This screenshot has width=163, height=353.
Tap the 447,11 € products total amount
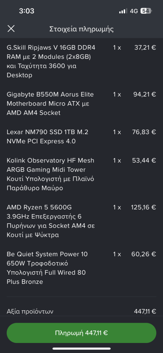(x=145, y=311)
